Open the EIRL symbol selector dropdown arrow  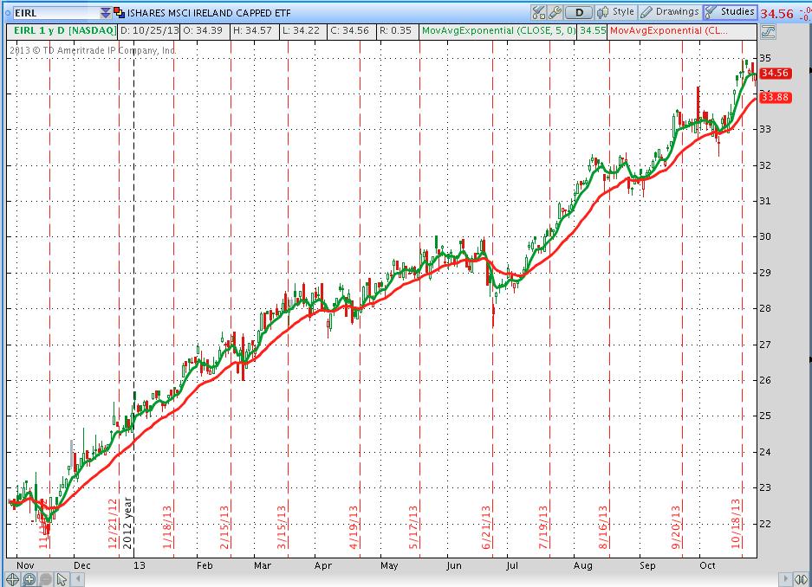click(106, 13)
